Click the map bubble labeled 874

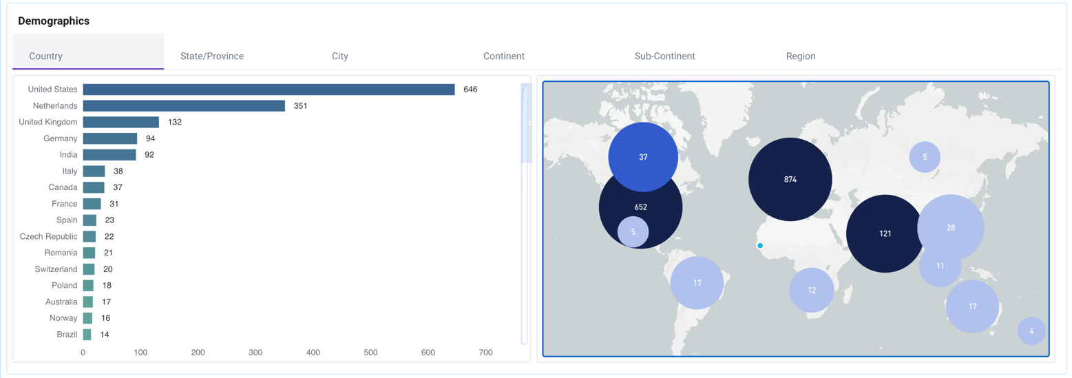pos(790,180)
